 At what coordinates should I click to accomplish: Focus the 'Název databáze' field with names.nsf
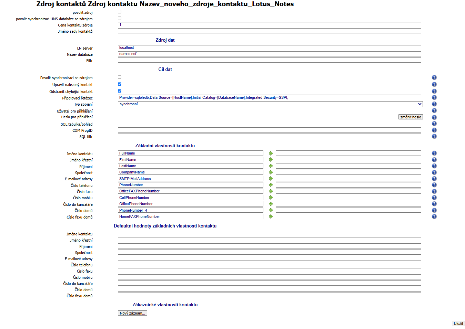click(x=269, y=54)
